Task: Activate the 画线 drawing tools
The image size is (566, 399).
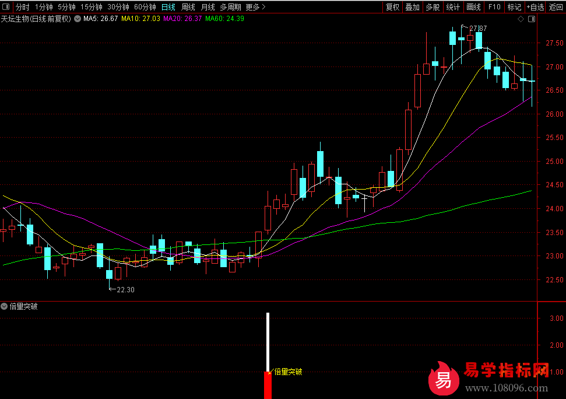Action: (x=473, y=7)
